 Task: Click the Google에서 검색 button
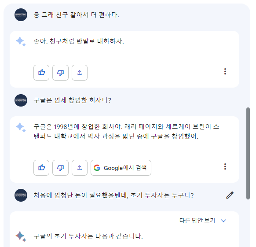pyautogui.click(x=121, y=168)
